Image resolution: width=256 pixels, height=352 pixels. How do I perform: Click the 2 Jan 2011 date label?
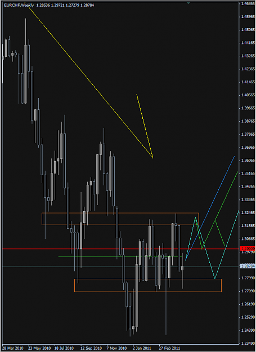[143, 348]
